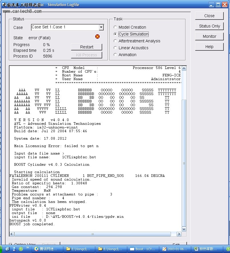Click the progress value '0 %'
The image size is (230, 253).
[x=46, y=45]
